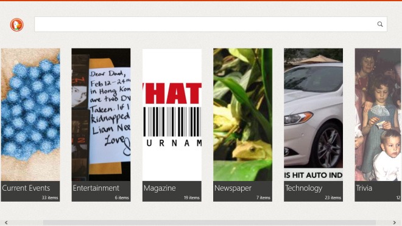Screen dimensions: 402x226
Task: Click the horizontal scrollbar thumb
Action: (x=210, y=223)
